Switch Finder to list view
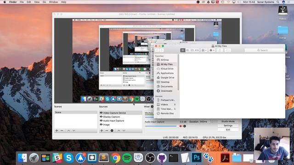Viewport: 294px width, 165px height. point(187,50)
